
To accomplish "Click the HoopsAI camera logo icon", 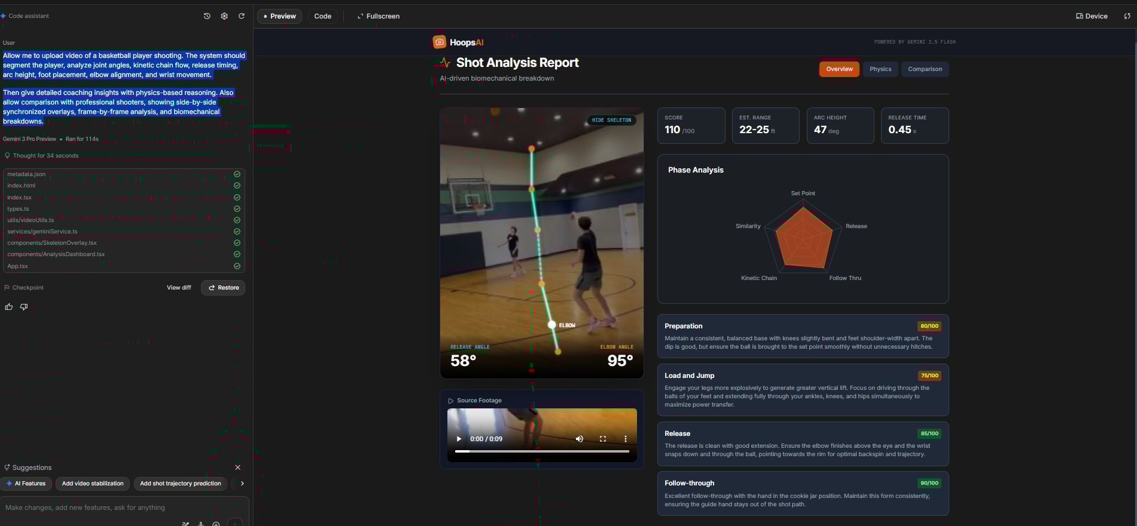I will coord(440,42).
